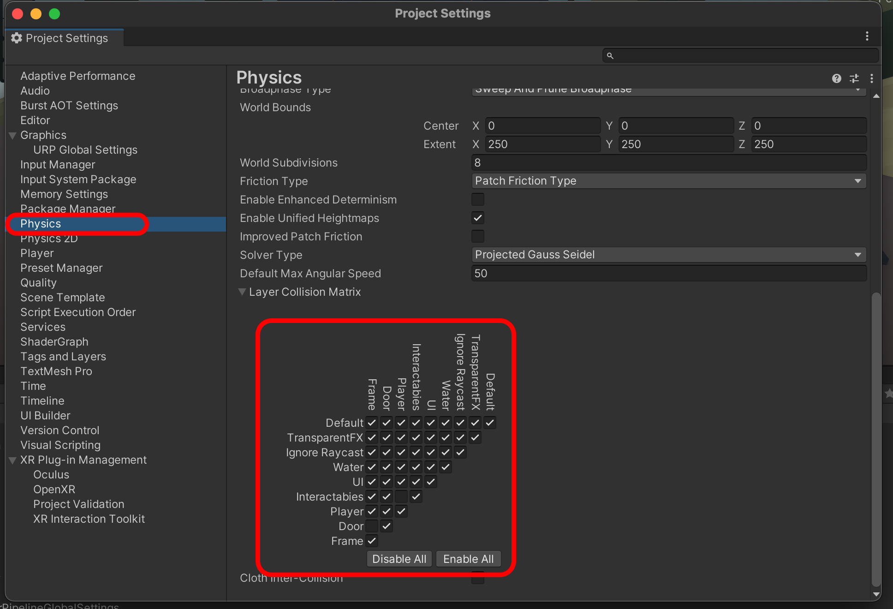Open the Player settings category
Viewport: 893px width, 609px height.
tap(37, 253)
